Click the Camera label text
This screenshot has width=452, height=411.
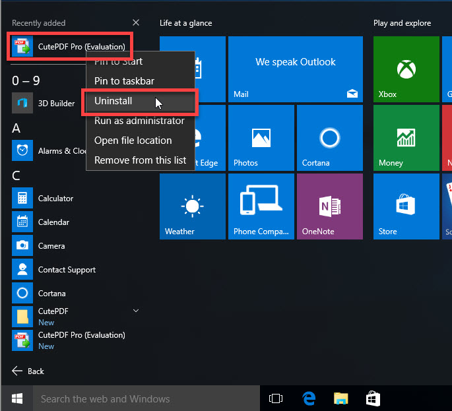click(51, 246)
